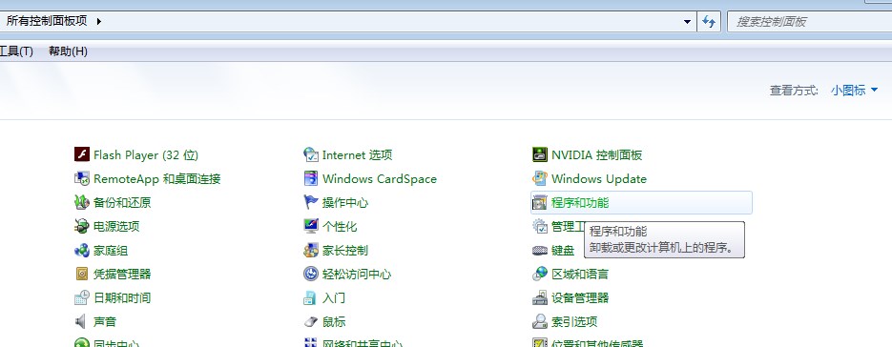892x347 pixels.
Task: Click the 鼠标 mouse icon
Action: (x=311, y=321)
